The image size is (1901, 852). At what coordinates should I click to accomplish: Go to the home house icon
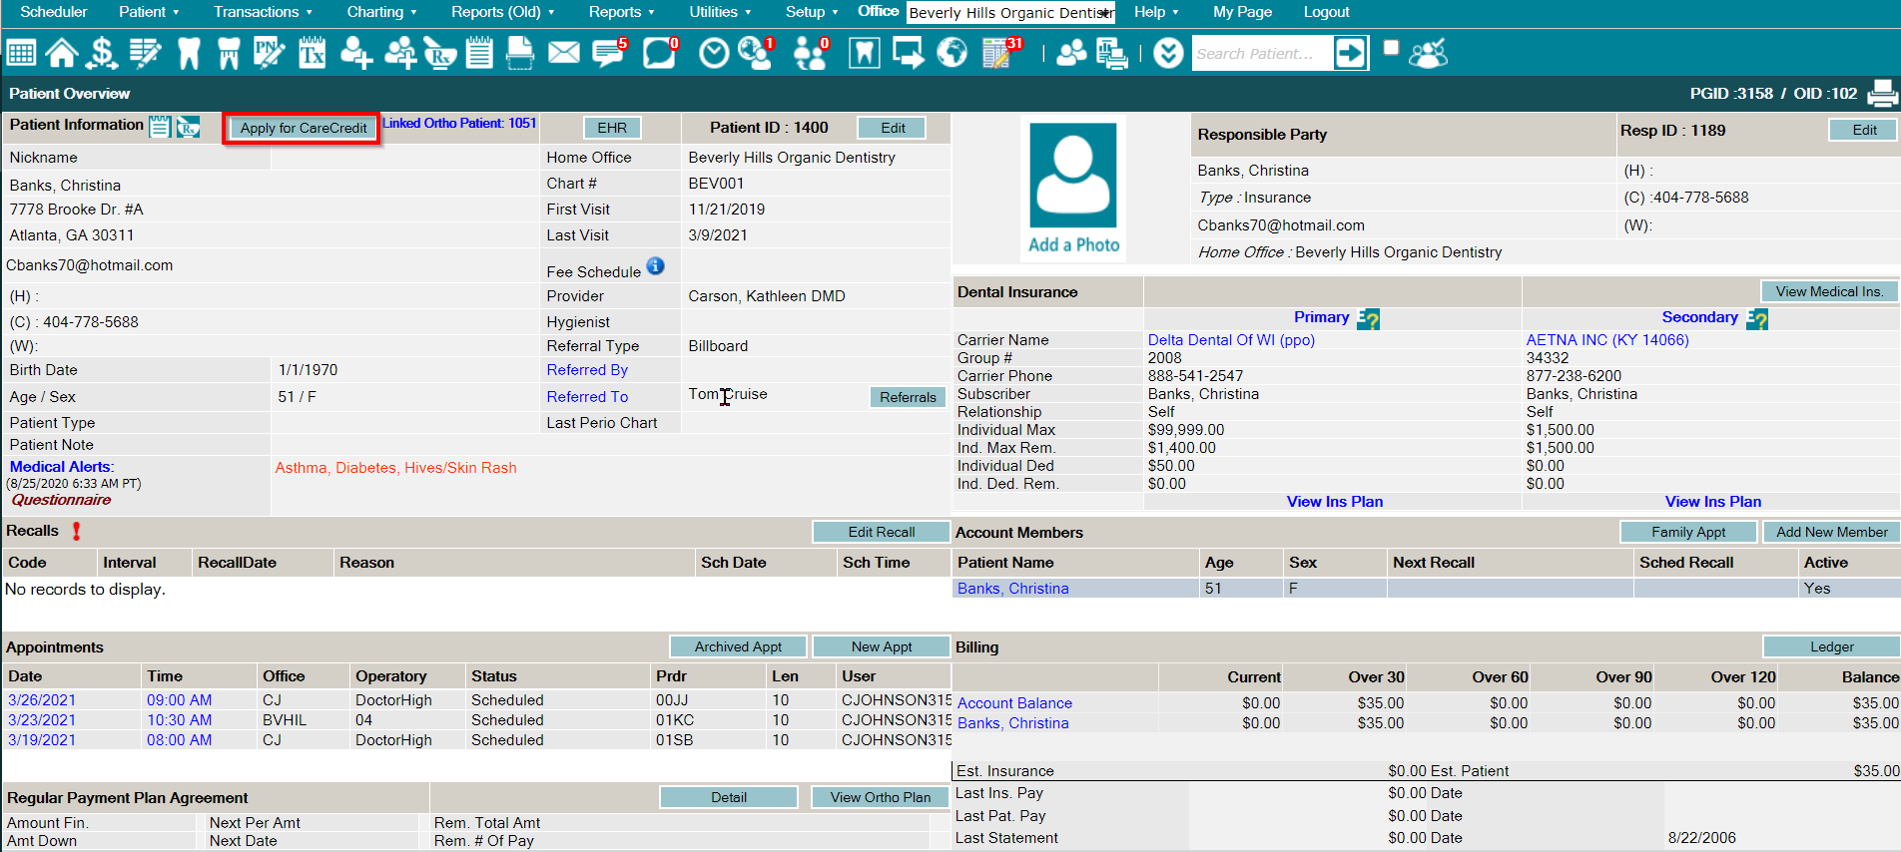[62, 53]
